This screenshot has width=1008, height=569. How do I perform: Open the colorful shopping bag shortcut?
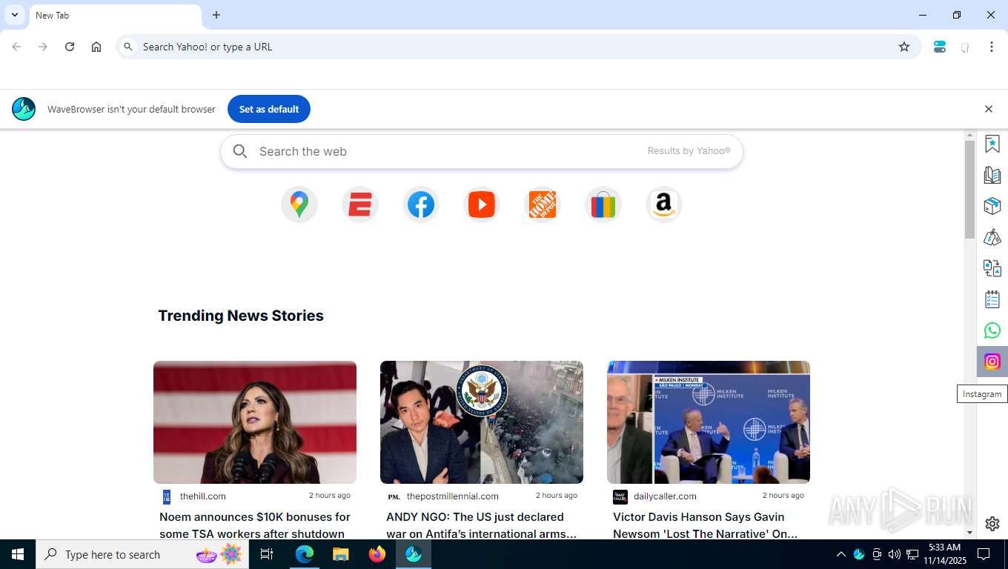point(603,204)
